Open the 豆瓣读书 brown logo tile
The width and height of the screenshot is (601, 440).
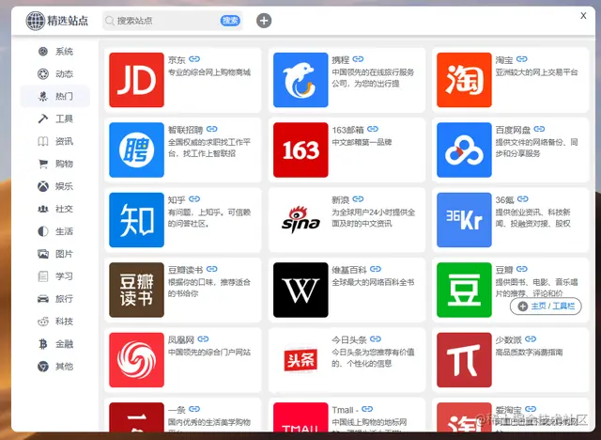(136, 290)
